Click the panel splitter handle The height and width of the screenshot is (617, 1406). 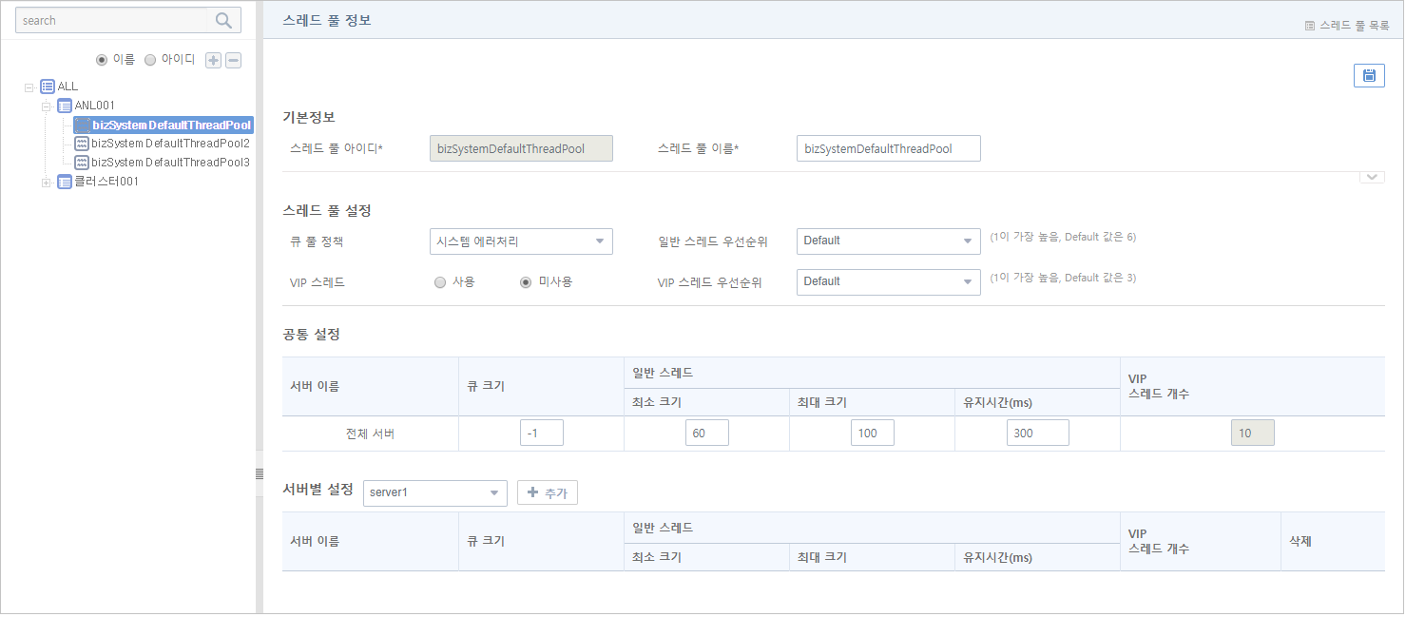click(x=259, y=474)
